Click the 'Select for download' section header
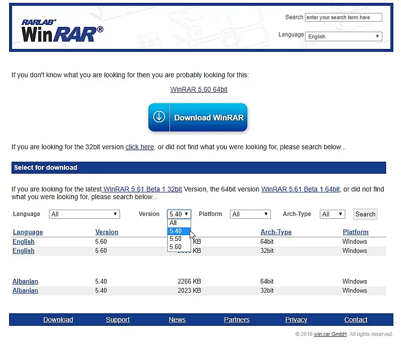 click(x=199, y=167)
